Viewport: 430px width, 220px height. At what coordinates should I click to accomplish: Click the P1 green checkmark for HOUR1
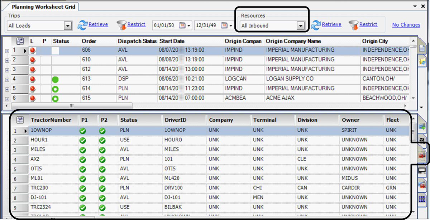click(83, 140)
